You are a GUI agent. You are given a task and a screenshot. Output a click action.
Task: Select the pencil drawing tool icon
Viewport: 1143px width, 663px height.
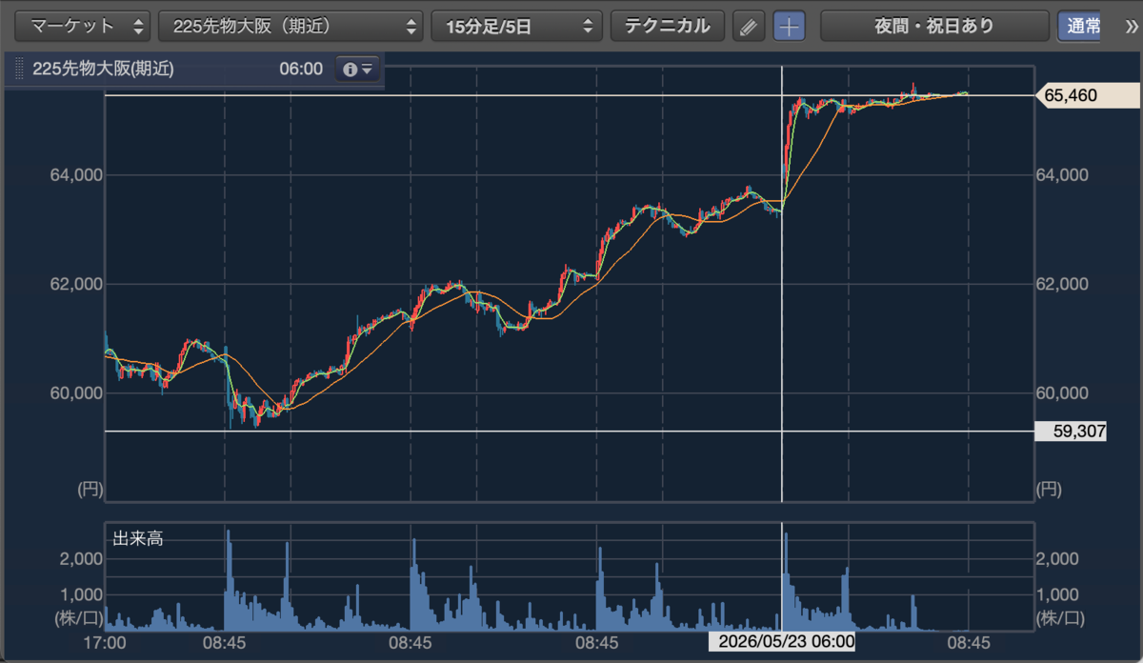(x=749, y=27)
